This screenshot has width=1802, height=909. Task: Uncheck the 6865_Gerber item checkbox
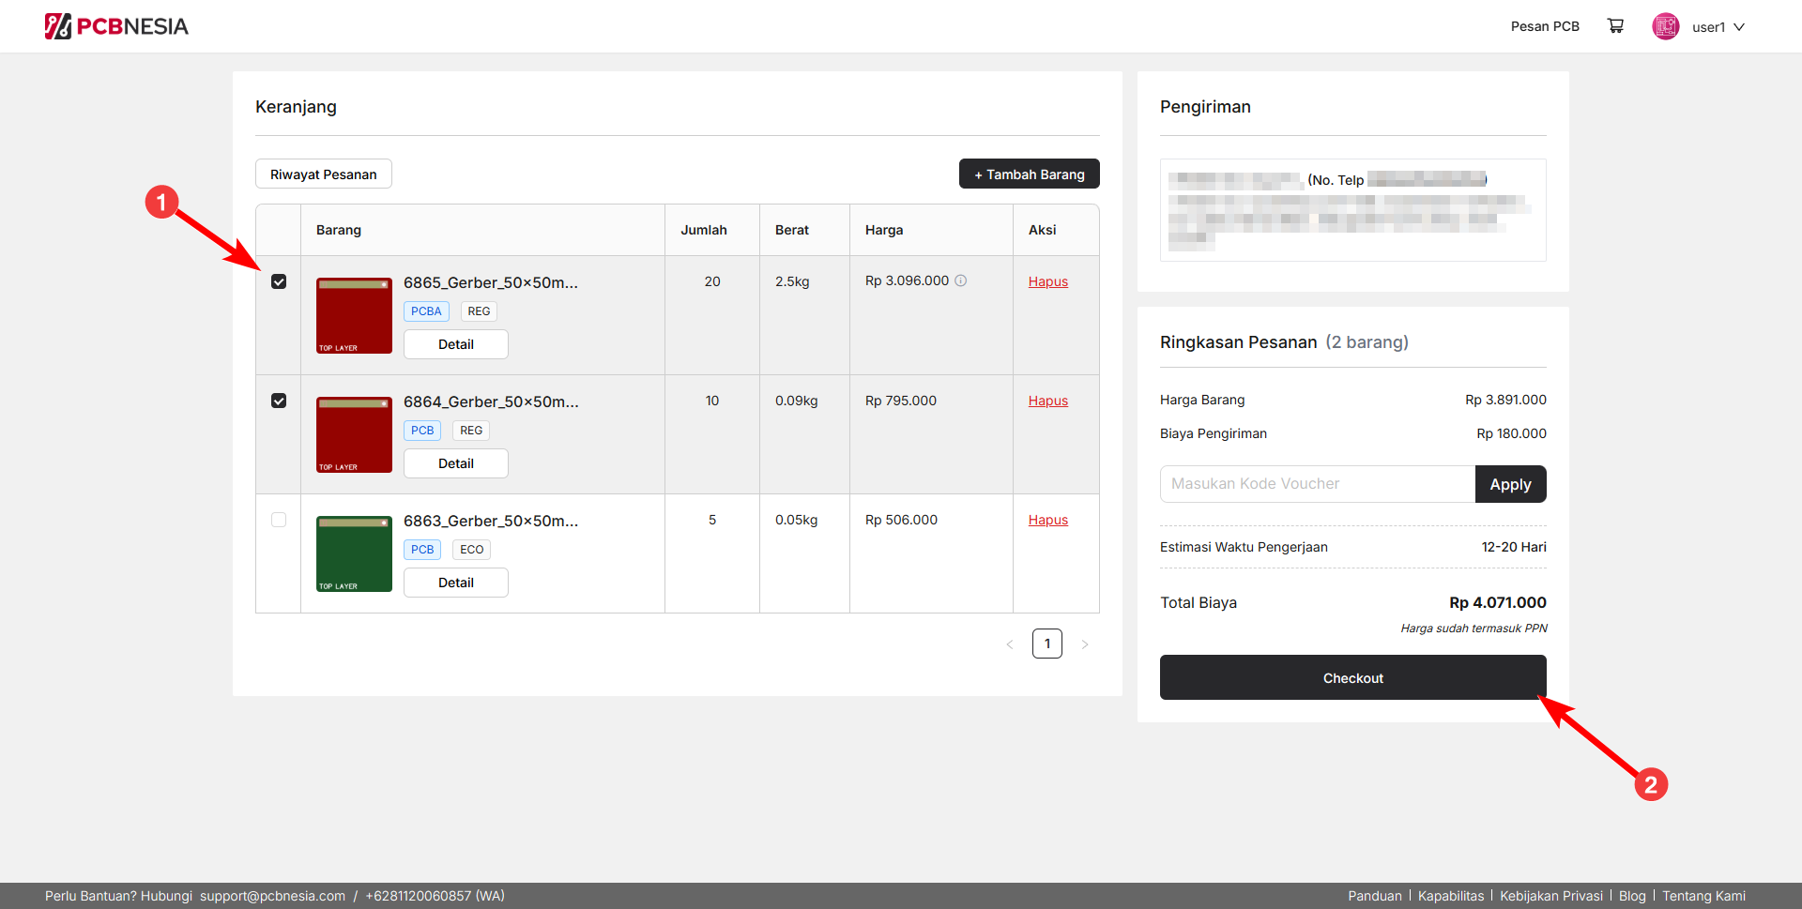pyautogui.click(x=279, y=281)
